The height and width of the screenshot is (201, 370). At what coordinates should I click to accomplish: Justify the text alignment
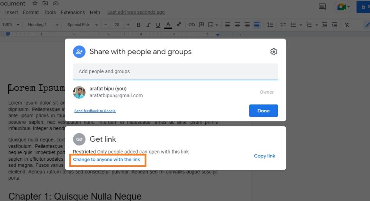click(x=257, y=25)
